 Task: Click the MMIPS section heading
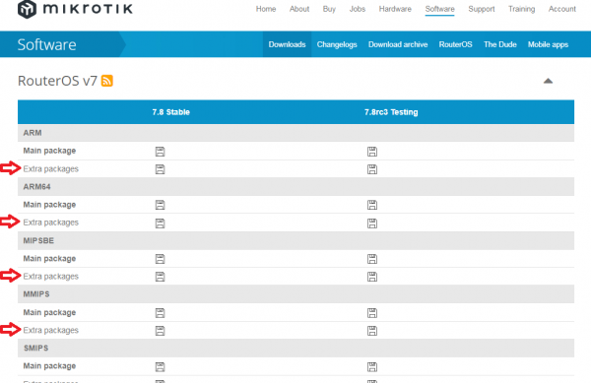[x=36, y=294]
